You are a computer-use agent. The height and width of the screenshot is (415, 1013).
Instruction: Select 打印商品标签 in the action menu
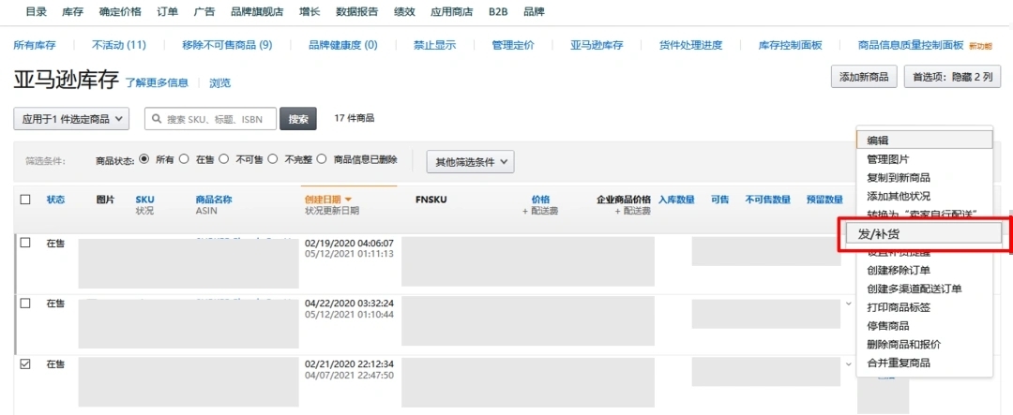[x=900, y=307]
